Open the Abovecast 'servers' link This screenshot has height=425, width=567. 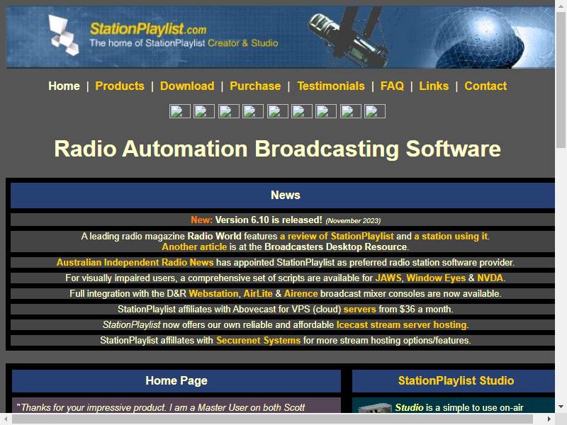360,310
